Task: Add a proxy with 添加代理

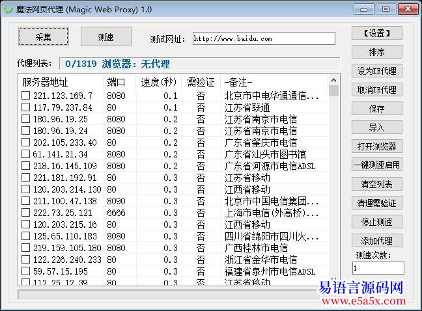Action: (377, 241)
